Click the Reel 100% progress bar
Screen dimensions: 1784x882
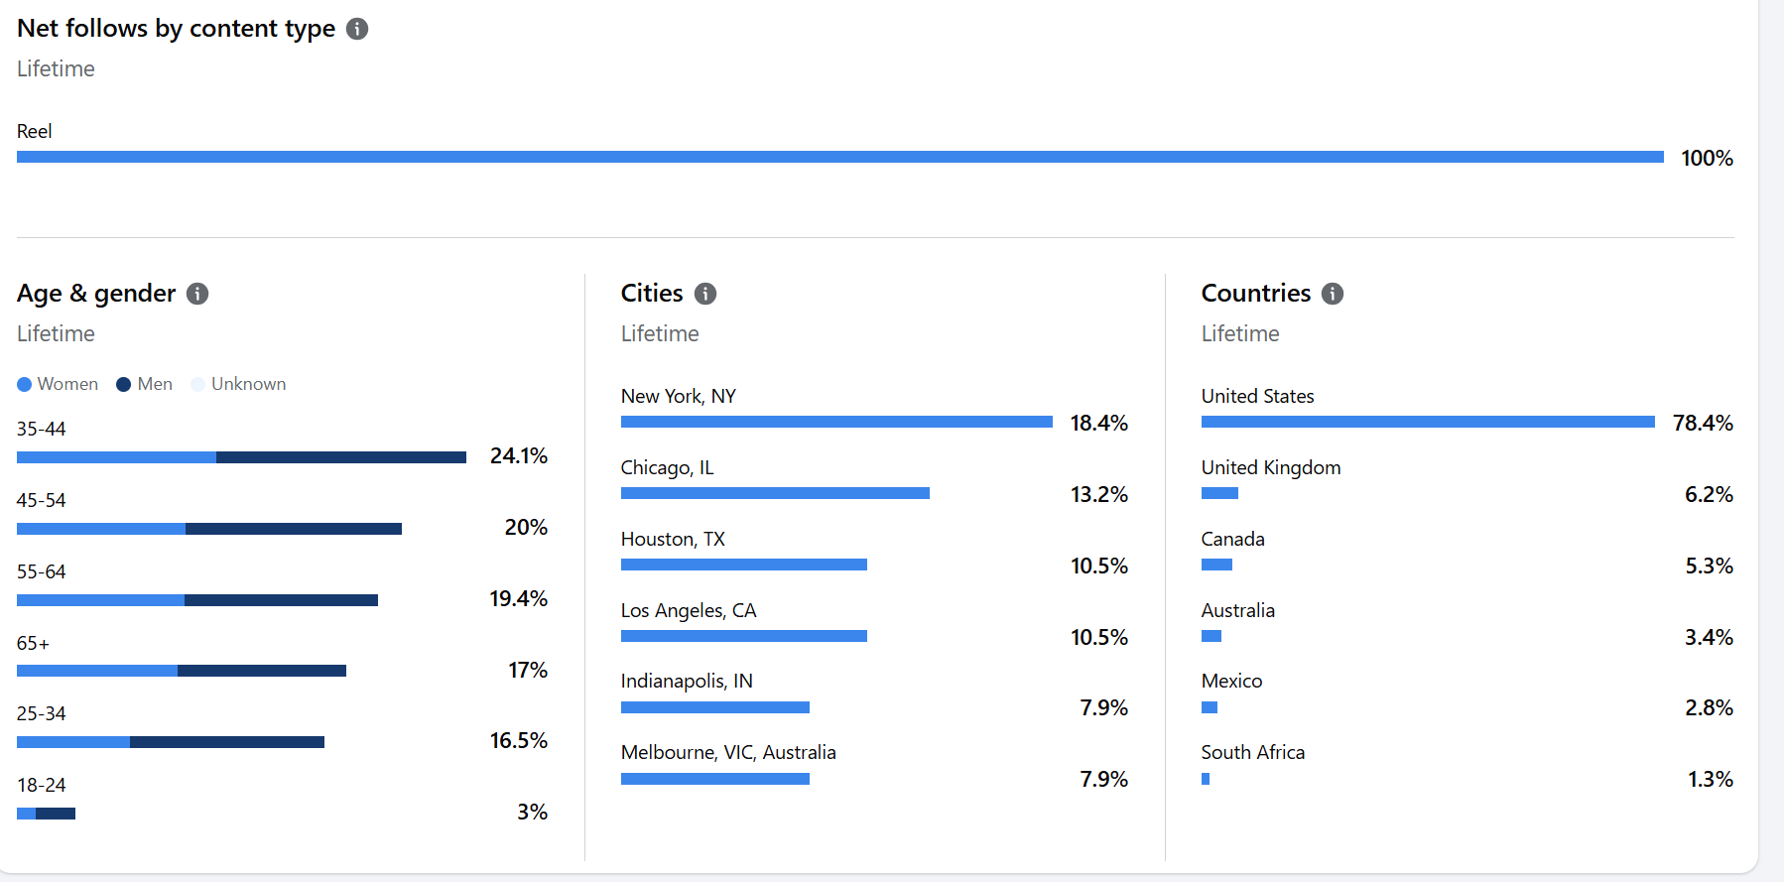839,157
